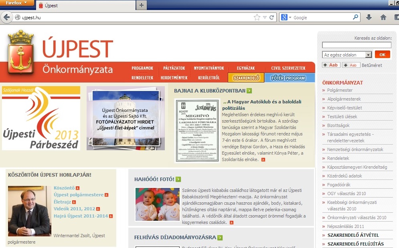
Task: Open the PROGRAMOK menu item
Action: pos(142,68)
